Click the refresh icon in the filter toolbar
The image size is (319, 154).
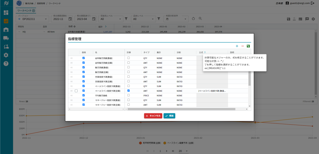pyautogui.click(x=193, y=19)
